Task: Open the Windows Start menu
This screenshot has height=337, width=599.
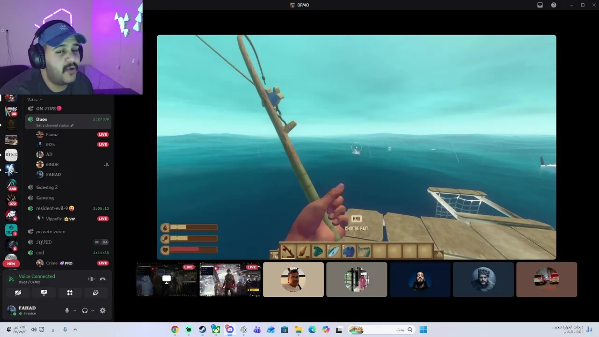Action: pyautogui.click(x=423, y=330)
